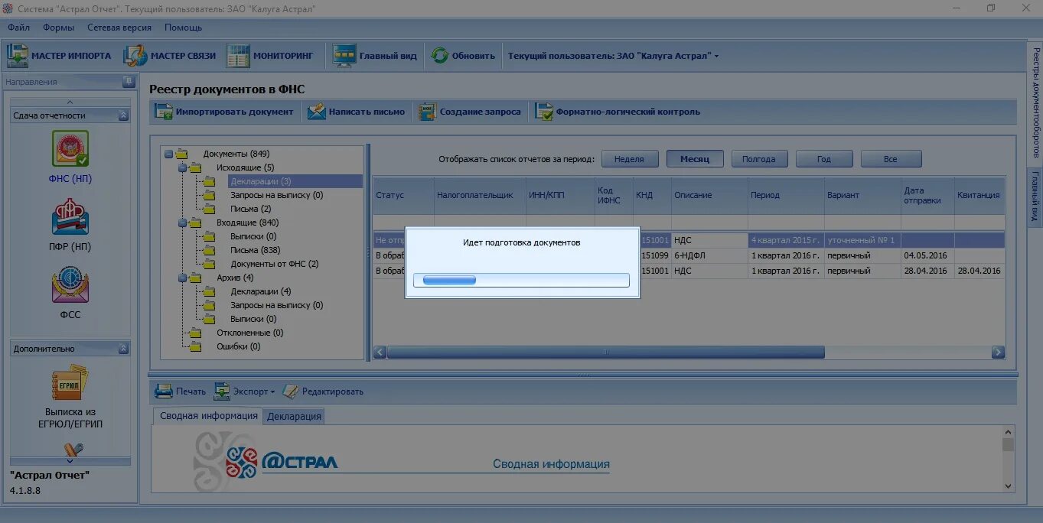Image resolution: width=1043 pixels, height=523 pixels.
Task: Open the Сетевая версия menu
Action: point(119,28)
